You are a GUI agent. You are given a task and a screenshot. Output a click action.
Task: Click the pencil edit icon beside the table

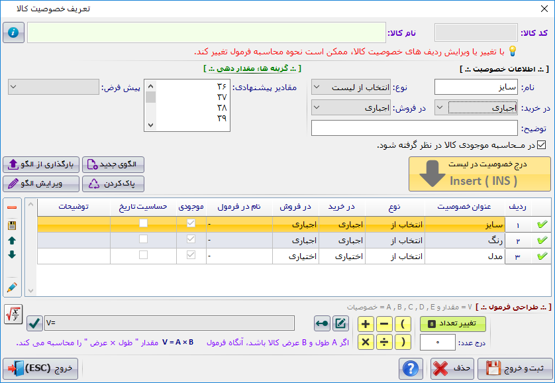pos(12,287)
